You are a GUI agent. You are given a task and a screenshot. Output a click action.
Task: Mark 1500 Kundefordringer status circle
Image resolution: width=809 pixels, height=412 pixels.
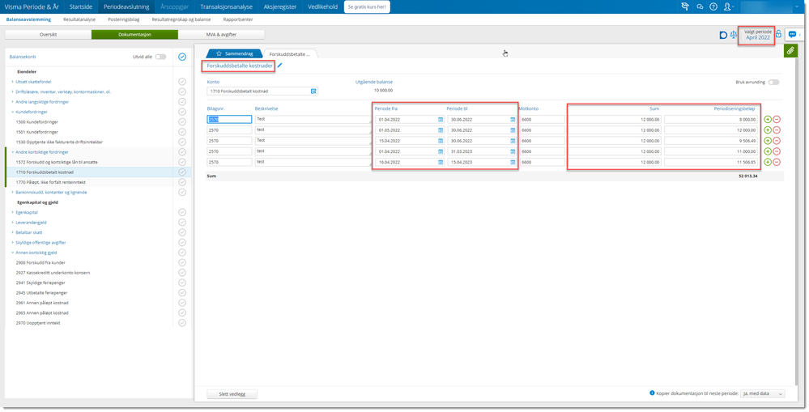pos(182,122)
